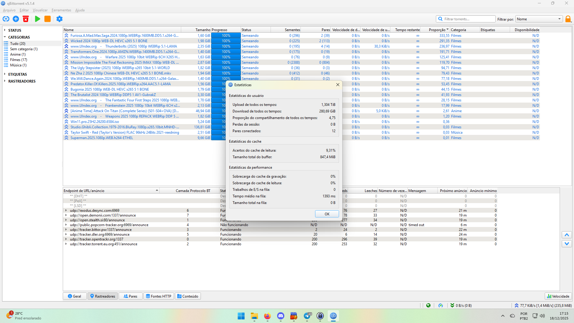Toggle alternative speed limits status bar icon
Image resolution: width=574 pixels, height=323 pixels.
click(x=441, y=305)
